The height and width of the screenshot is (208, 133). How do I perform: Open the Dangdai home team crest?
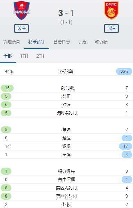click(x=22, y=10)
